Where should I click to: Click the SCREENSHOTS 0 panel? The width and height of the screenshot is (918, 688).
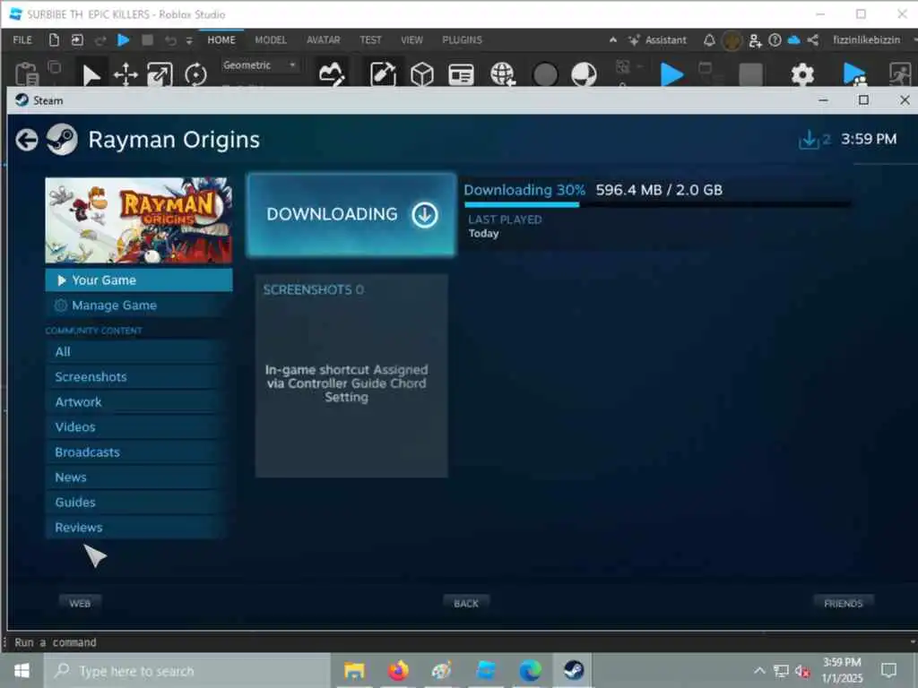point(351,375)
